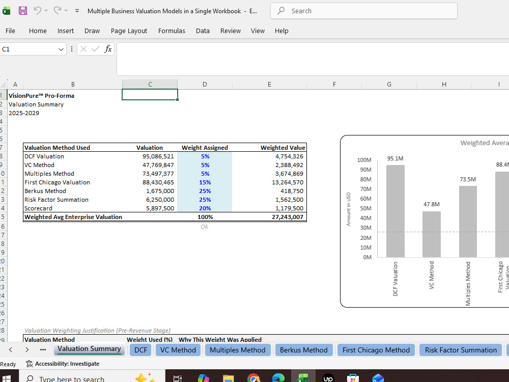
Task: Open the Review ribbon tab
Action: coord(231,31)
